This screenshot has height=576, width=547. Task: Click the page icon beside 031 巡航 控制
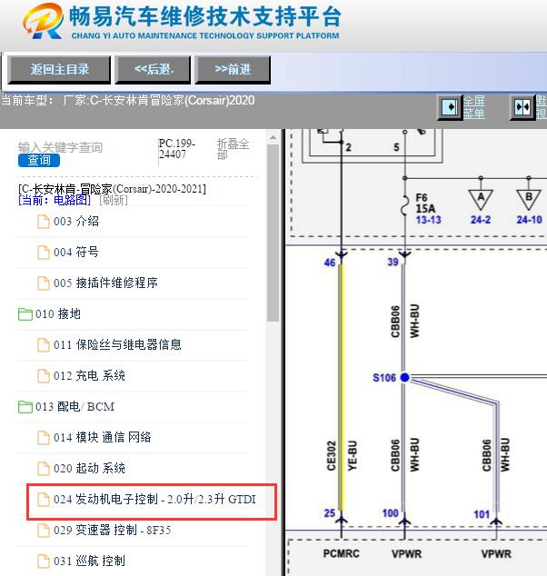pos(44,561)
